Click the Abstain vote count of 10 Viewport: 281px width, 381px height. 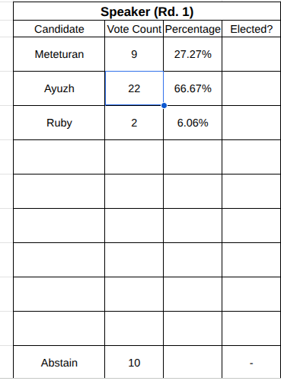click(x=134, y=363)
